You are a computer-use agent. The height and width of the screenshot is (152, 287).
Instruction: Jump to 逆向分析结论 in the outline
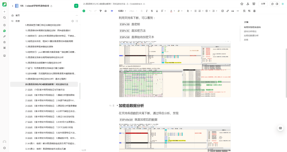(x=250, y=31)
